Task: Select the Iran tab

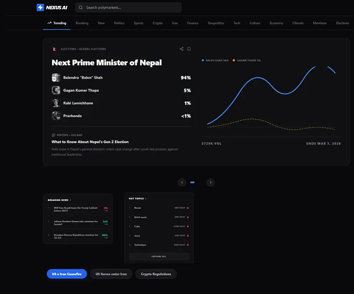Action: [175, 23]
